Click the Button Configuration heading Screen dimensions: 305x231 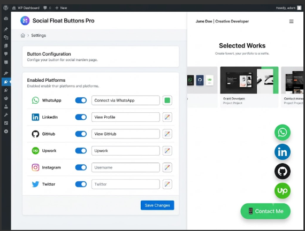tap(49, 54)
